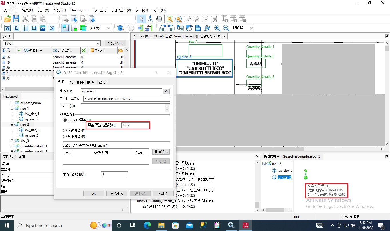Click the N element toolbar icon

click(52, 28)
